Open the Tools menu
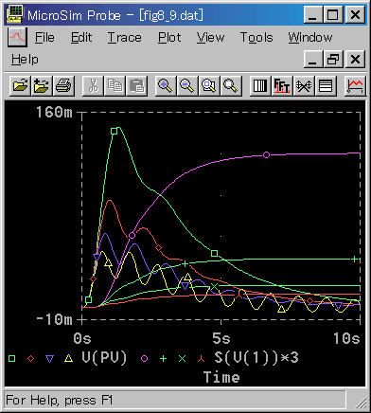The width and height of the screenshot is (371, 413). 256,38
